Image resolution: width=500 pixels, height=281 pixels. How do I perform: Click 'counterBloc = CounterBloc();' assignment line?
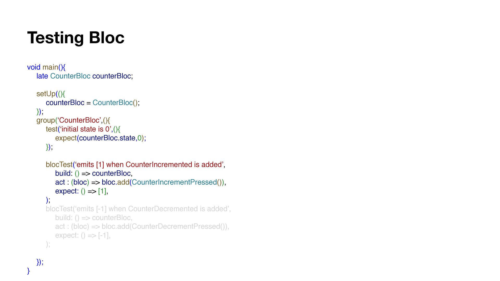click(x=93, y=103)
